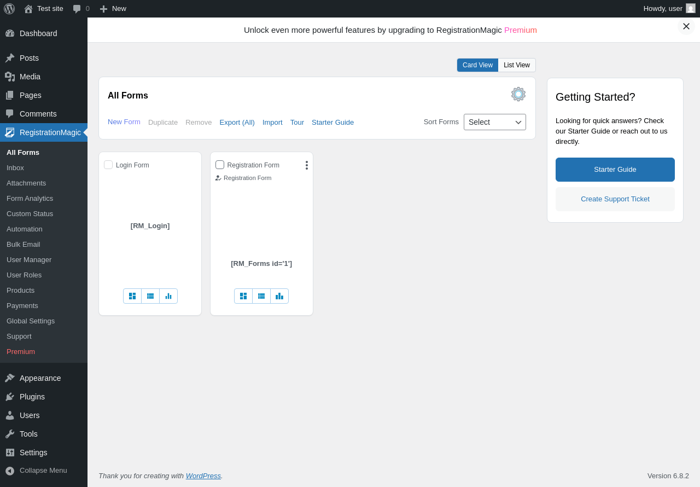Open Dashboard in sidebar
Image resolution: width=700 pixels, height=487 pixels.
pos(44,33)
